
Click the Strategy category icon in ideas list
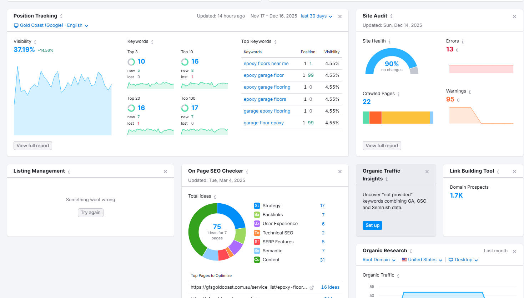(257, 206)
